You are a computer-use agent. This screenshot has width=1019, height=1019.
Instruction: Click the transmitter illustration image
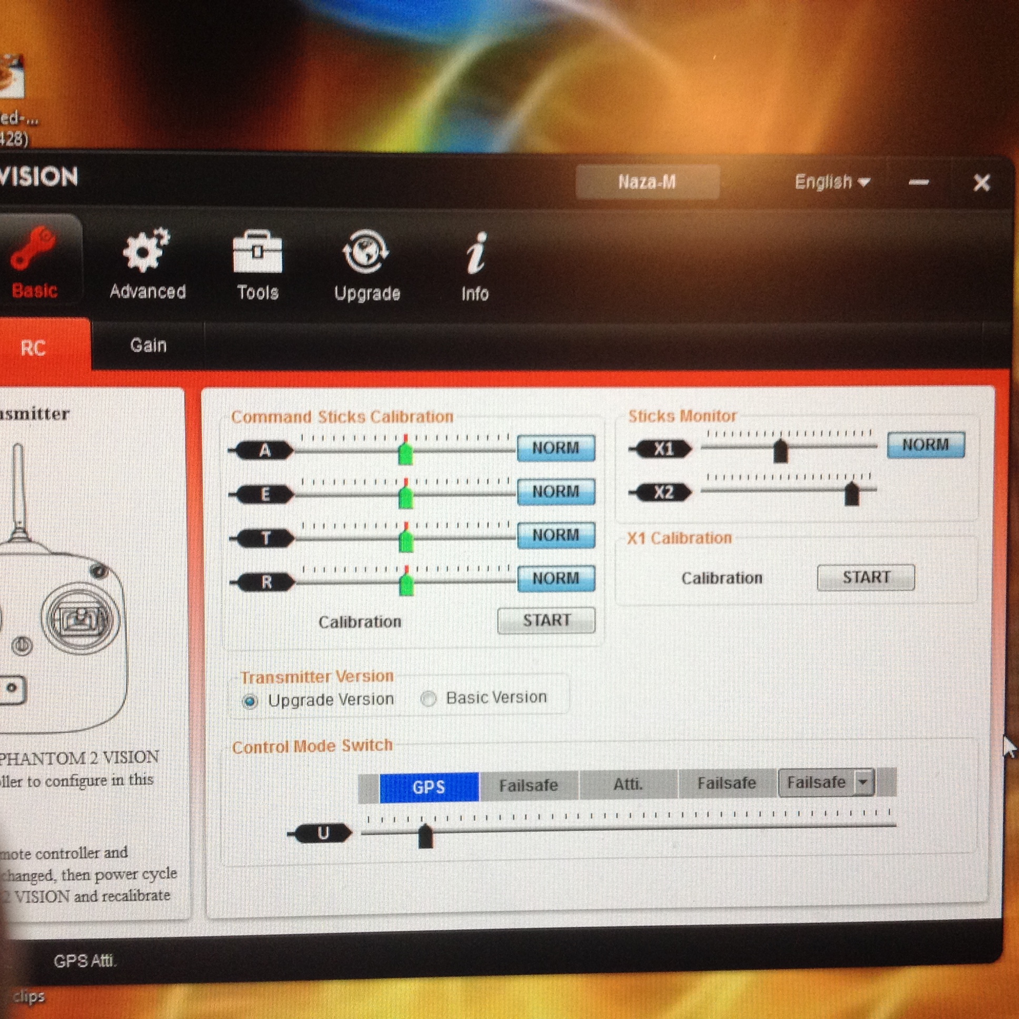pos(63,588)
